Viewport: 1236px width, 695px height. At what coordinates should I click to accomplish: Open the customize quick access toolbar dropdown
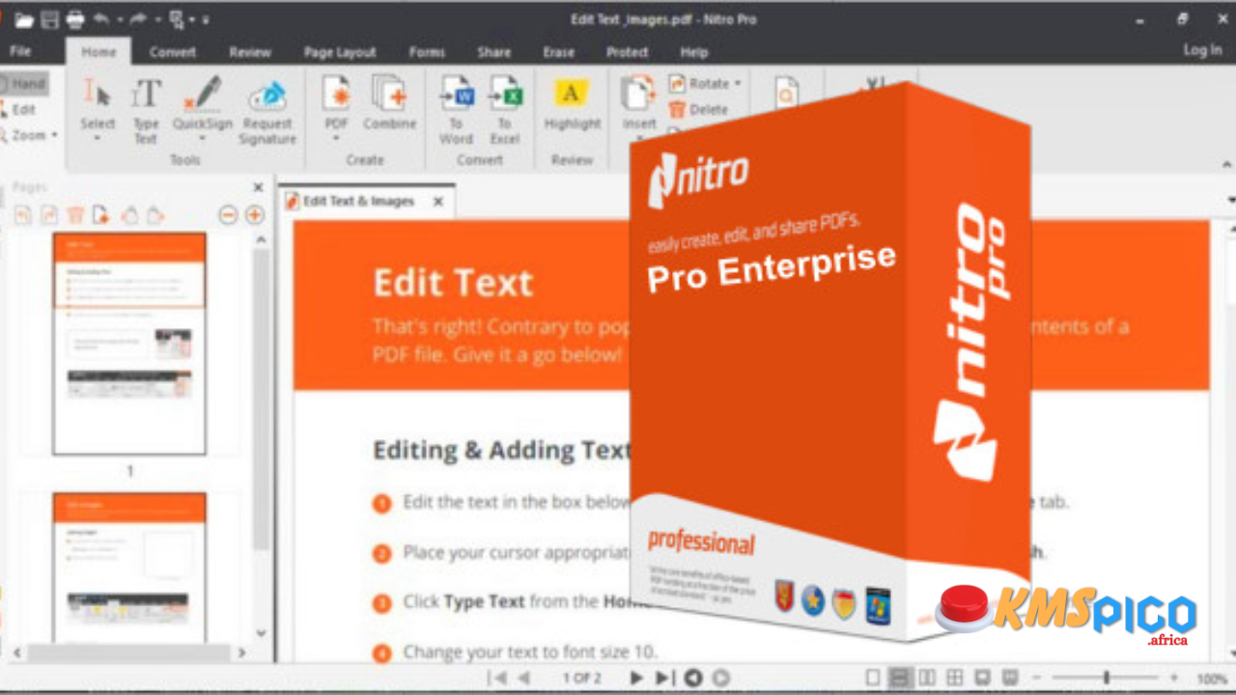[x=206, y=20]
